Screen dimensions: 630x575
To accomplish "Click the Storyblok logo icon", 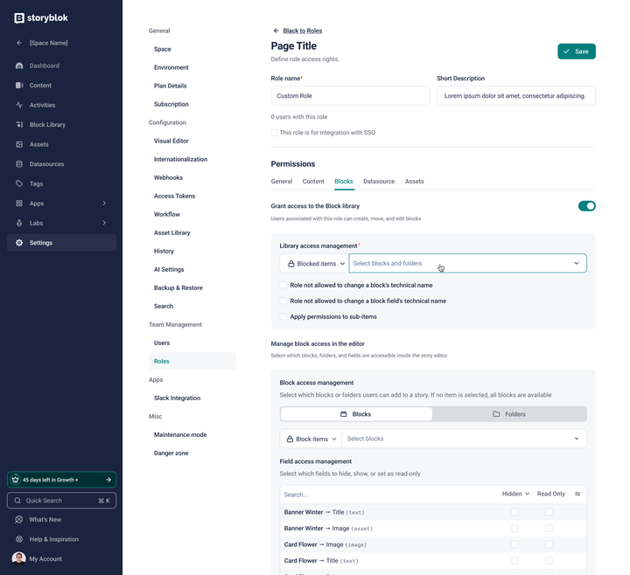I will [x=19, y=18].
